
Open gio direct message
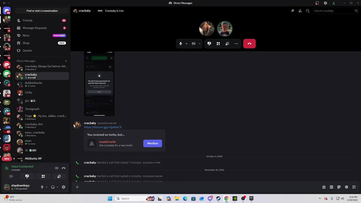tap(42, 101)
